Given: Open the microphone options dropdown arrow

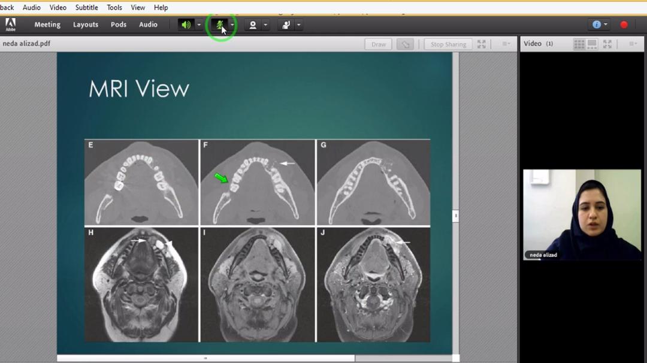Looking at the screenshot, I should 232,25.
